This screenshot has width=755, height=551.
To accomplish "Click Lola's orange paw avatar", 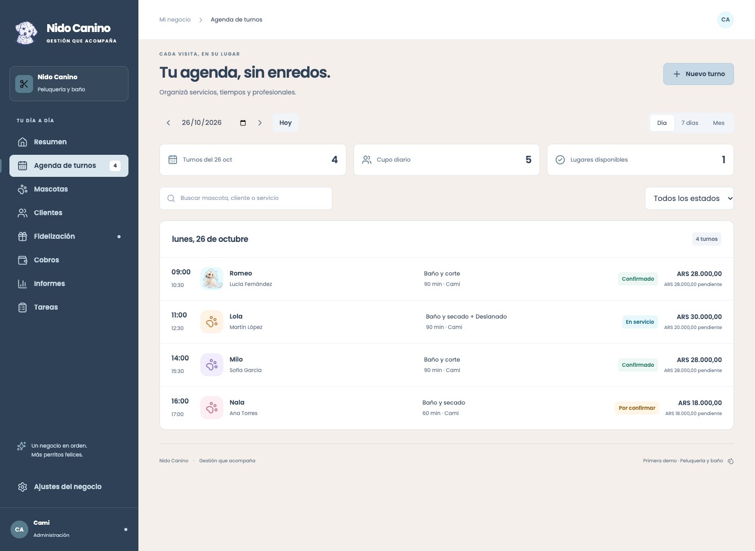I will point(212,322).
